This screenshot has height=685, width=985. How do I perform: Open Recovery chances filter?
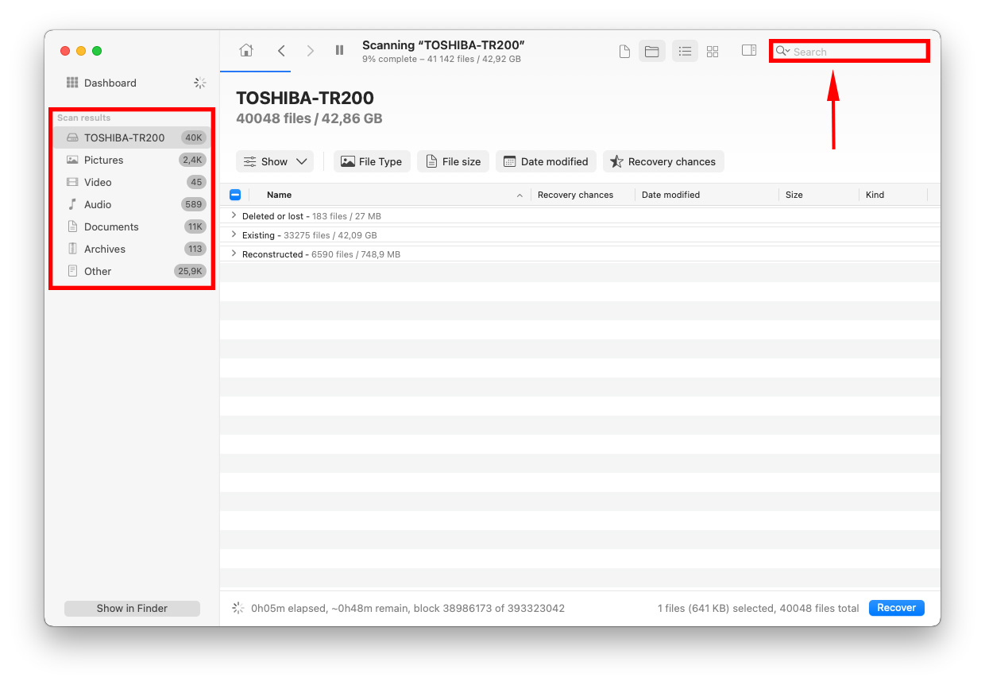[x=663, y=161]
